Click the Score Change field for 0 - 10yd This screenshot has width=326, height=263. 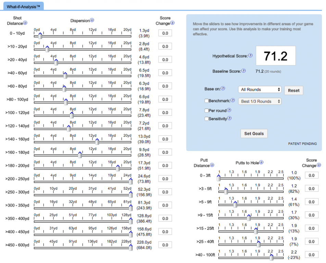tap(165, 33)
